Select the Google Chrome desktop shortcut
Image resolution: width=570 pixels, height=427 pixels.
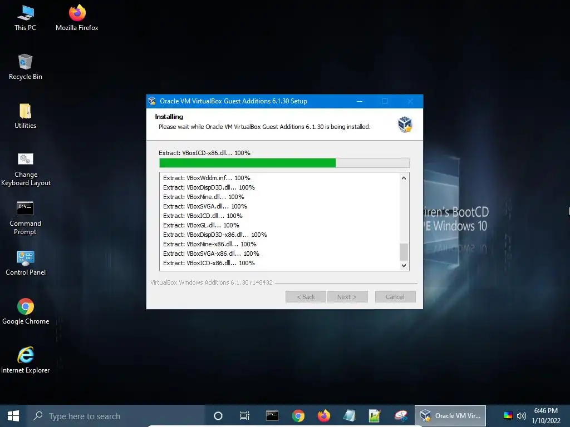(26, 312)
